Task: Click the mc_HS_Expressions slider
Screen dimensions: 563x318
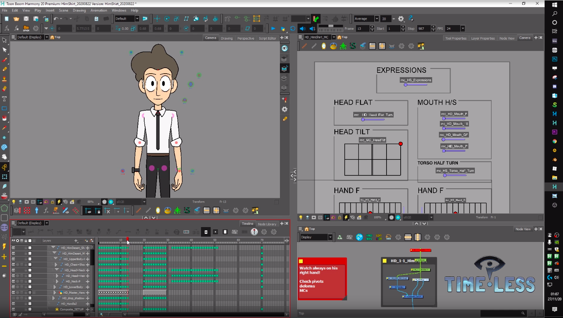Action: coord(415,85)
